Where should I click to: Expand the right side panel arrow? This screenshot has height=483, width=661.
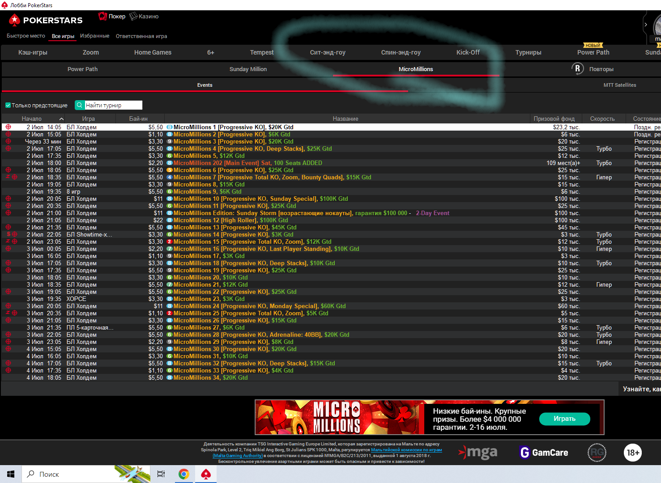645,25
